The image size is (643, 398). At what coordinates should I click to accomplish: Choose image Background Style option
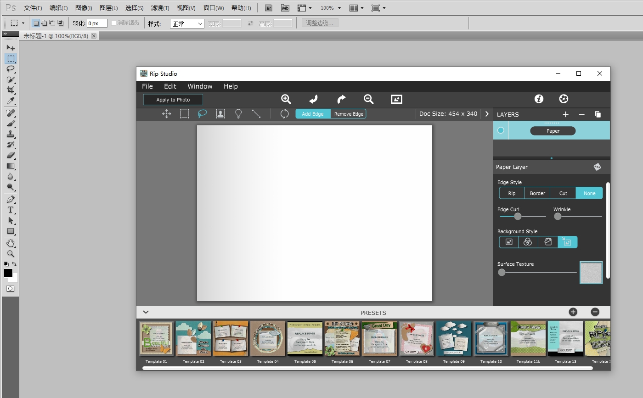click(509, 242)
